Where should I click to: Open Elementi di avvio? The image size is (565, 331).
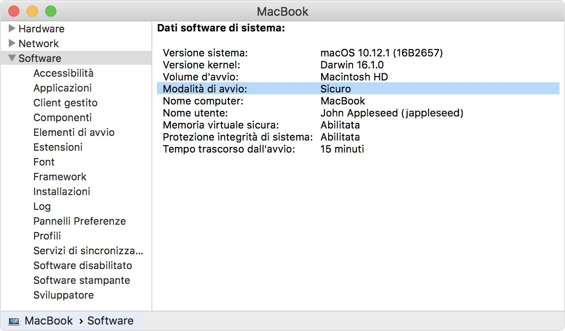coord(73,132)
